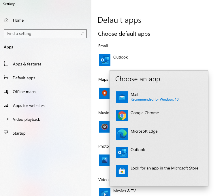The height and width of the screenshot is (196, 224).
Task: Click the Choose an app heading
Action: pos(138,79)
